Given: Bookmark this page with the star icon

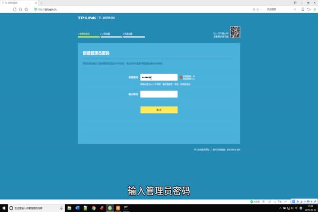Looking at the screenshot, I should 26,10.
